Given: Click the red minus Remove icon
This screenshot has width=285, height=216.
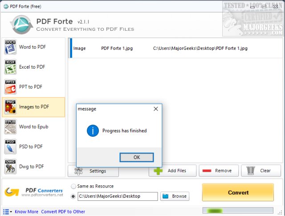Looking at the screenshot, I should point(207,171).
